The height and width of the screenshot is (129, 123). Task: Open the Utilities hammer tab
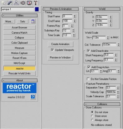point(36,3)
